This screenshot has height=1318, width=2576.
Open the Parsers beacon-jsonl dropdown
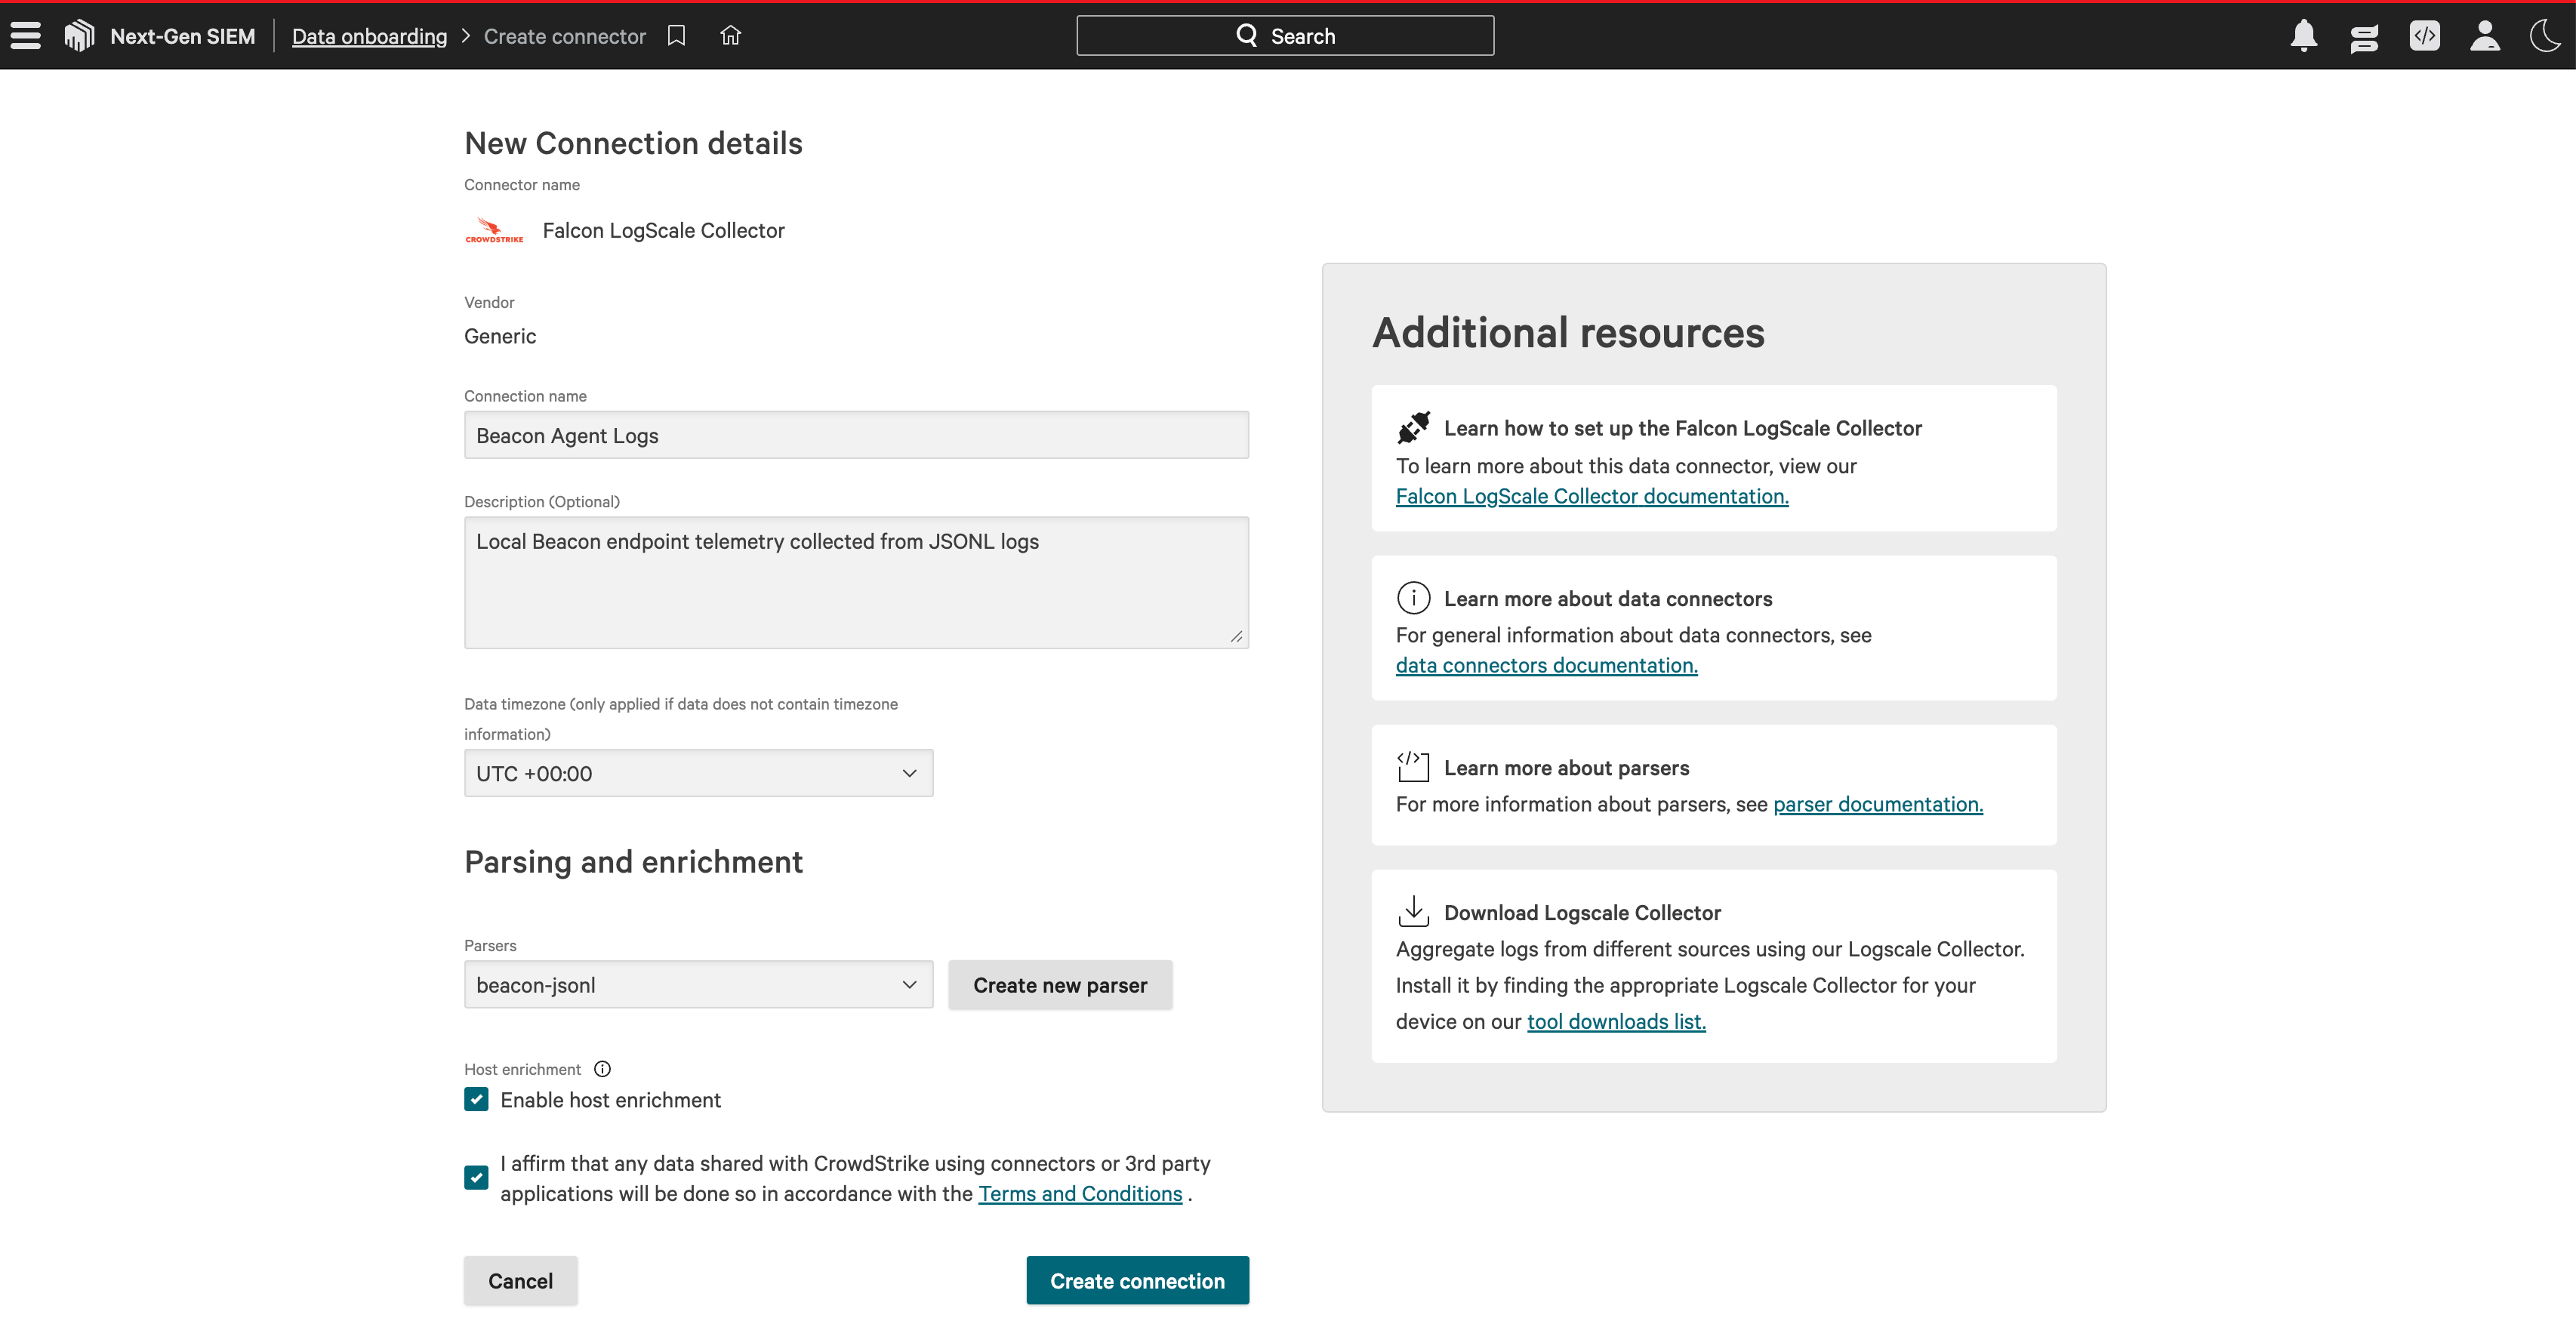pos(698,985)
